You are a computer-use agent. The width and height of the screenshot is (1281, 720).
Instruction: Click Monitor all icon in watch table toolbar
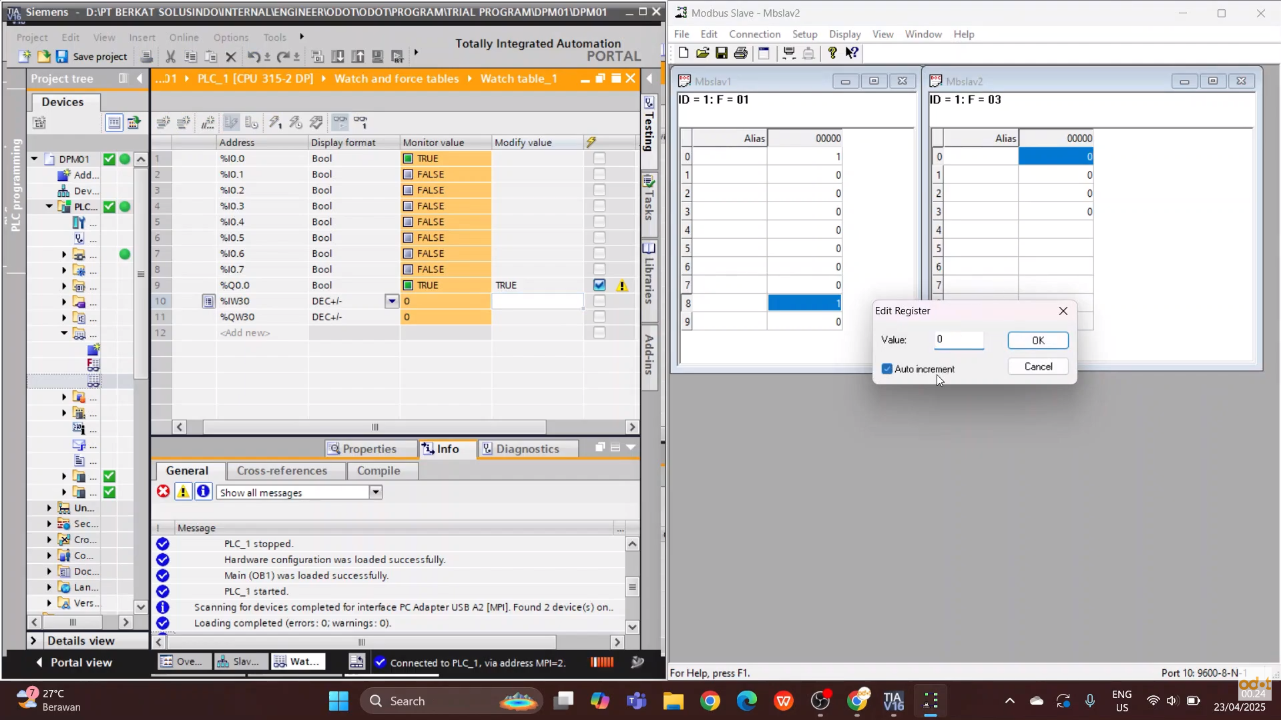pos(340,122)
